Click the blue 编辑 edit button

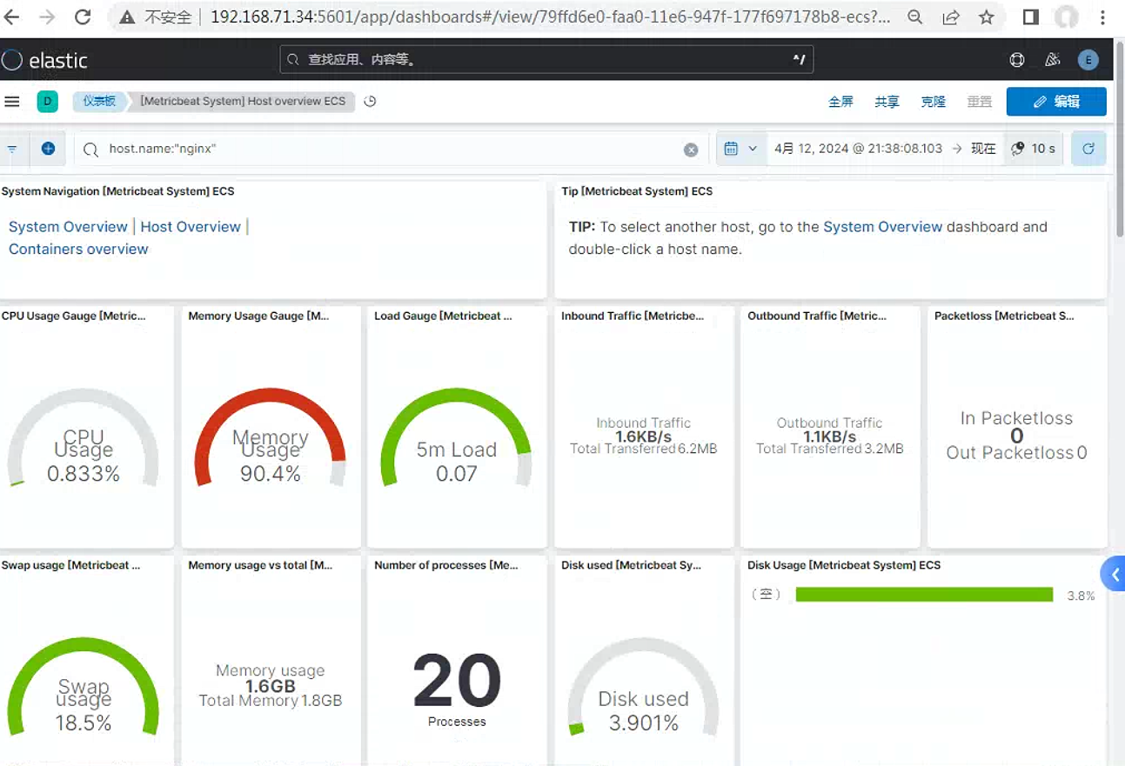pyautogui.click(x=1056, y=102)
